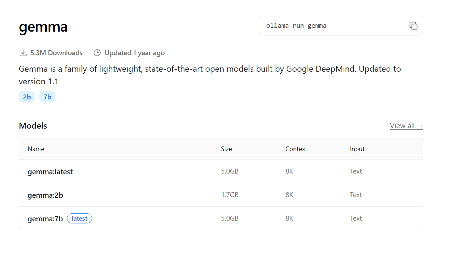The width and height of the screenshot is (450, 254).
Task: Click the 5.3M Downloads count
Action: point(57,53)
